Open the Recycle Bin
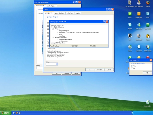This screenshot has height=115, width=153. click(148, 103)
